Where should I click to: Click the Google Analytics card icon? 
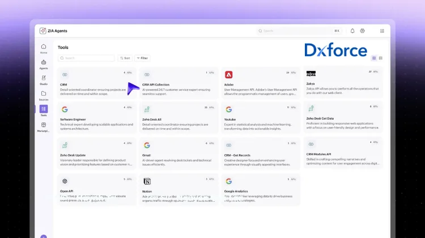point(229,181)
